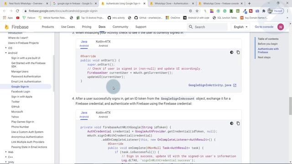Open Manage Users in sidebar

point(20,72)
